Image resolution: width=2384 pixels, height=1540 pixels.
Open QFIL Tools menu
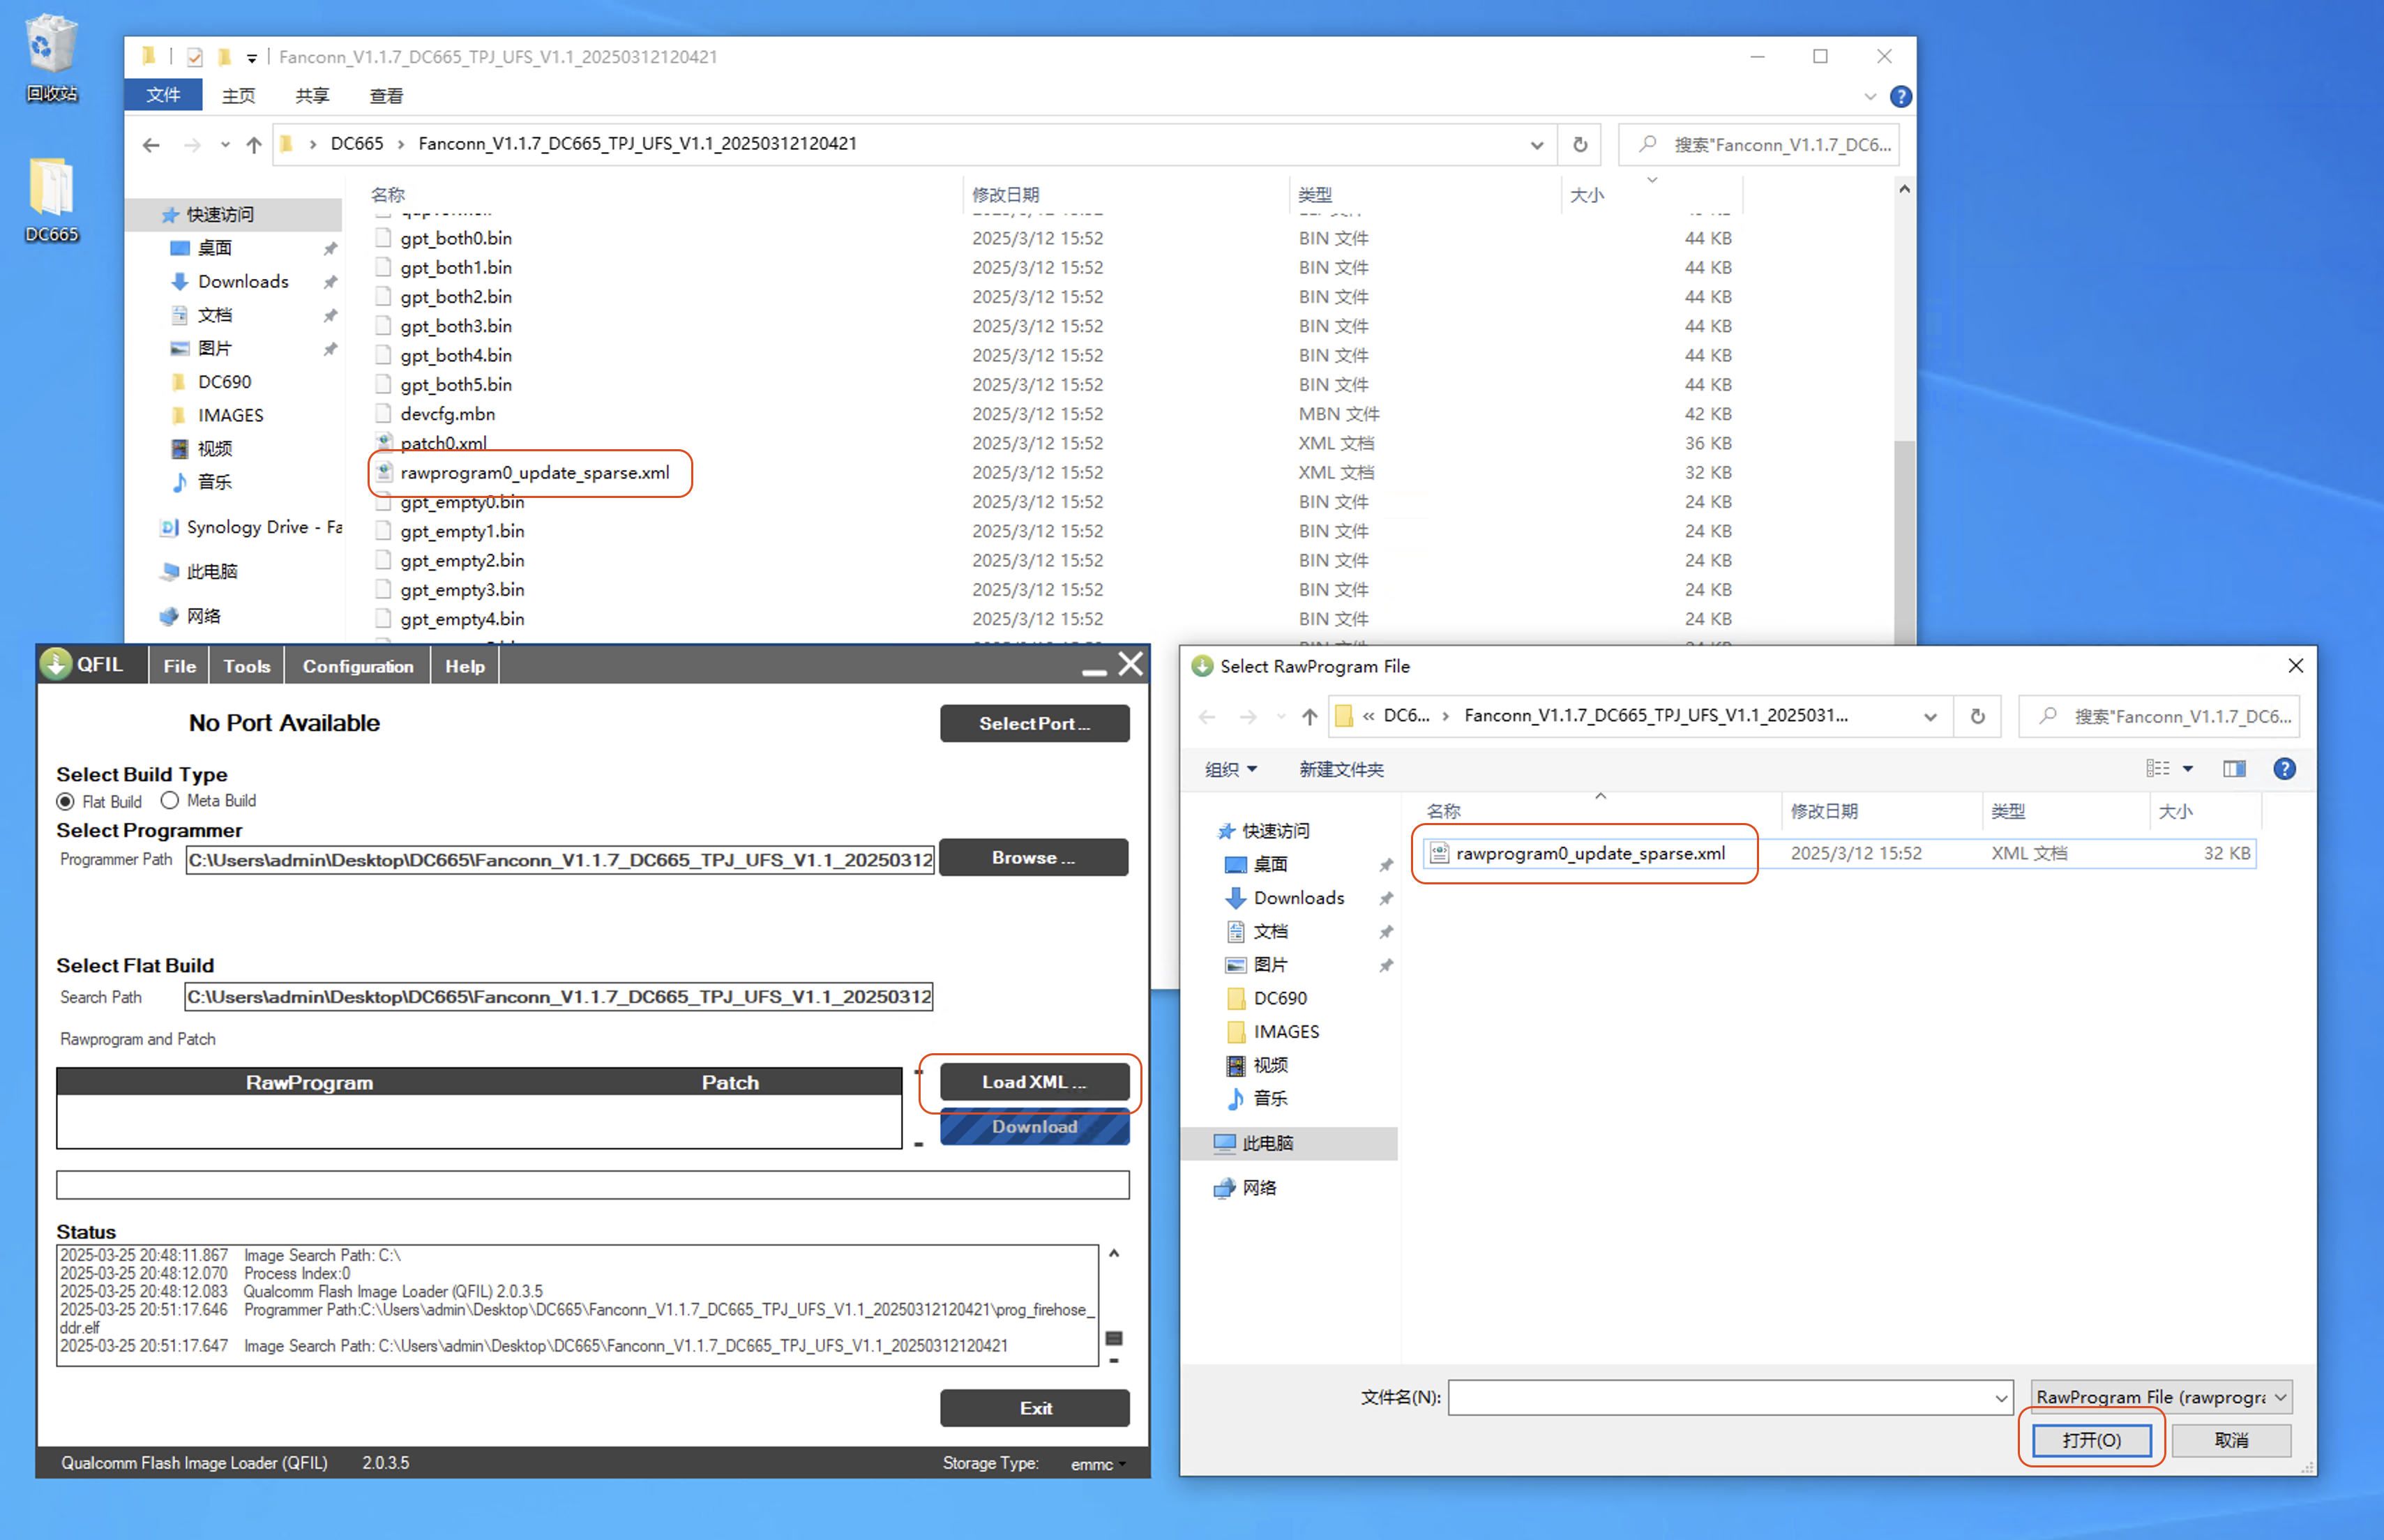[x=247, y=666]
